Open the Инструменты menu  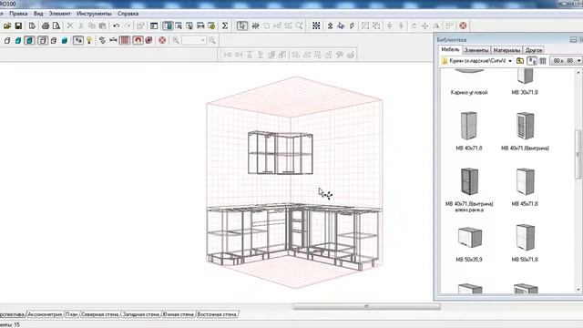(94, 14)
